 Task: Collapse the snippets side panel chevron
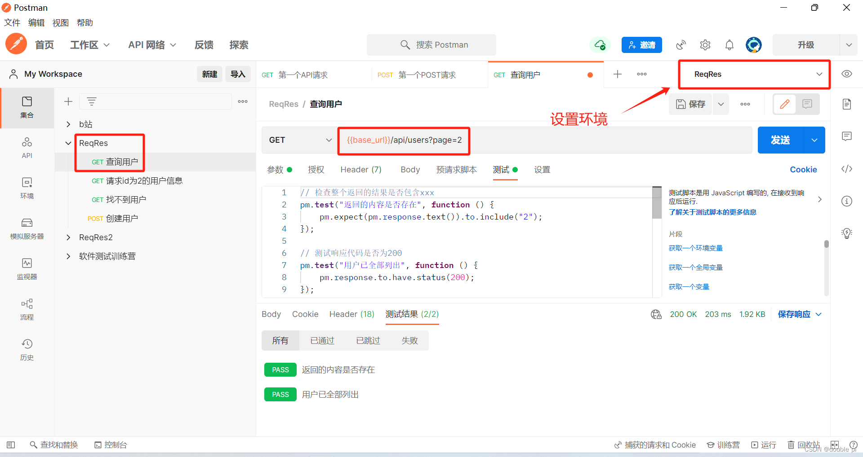coord(820,199)
